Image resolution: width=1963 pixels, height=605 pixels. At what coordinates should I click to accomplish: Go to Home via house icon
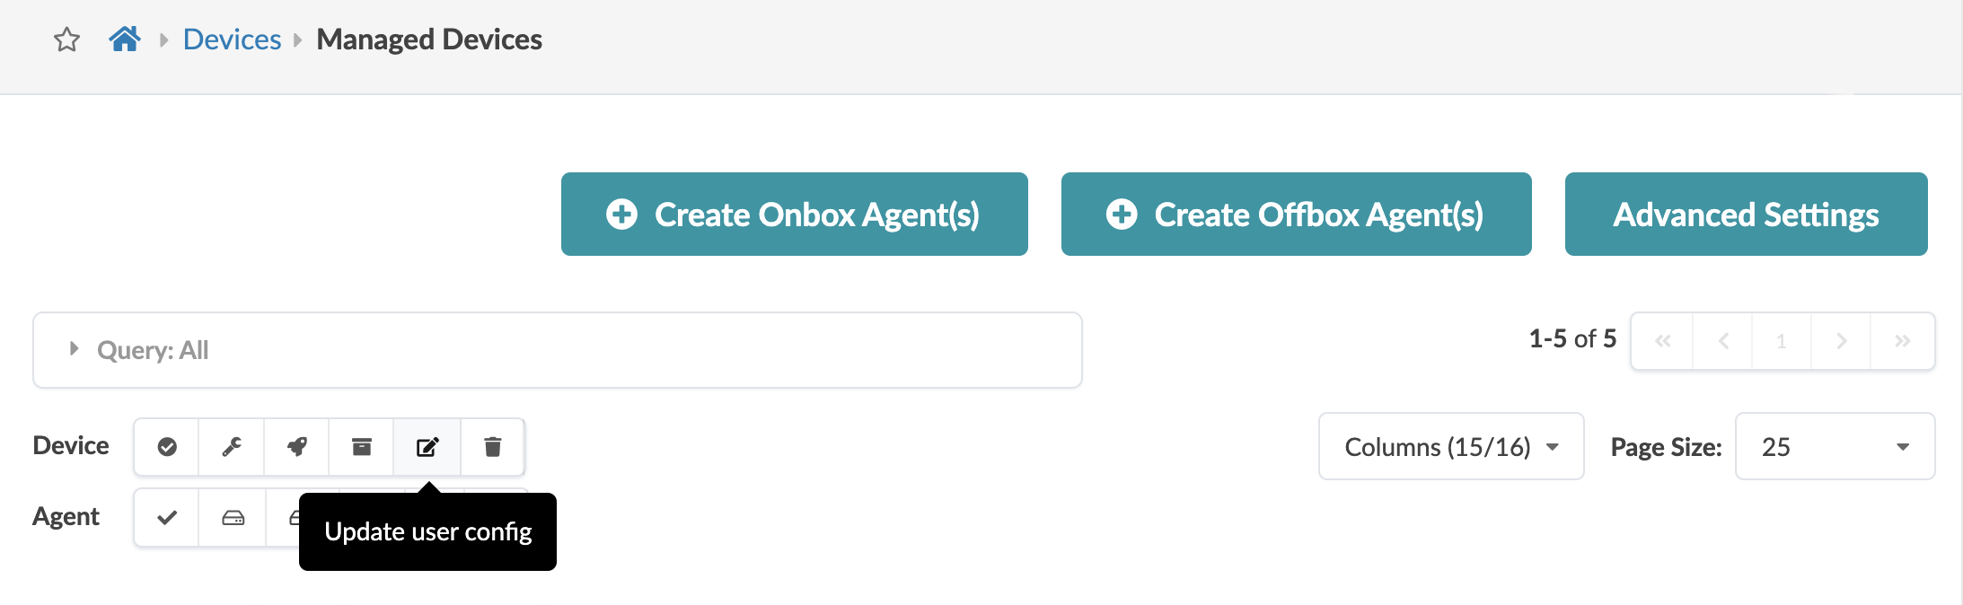125,39
